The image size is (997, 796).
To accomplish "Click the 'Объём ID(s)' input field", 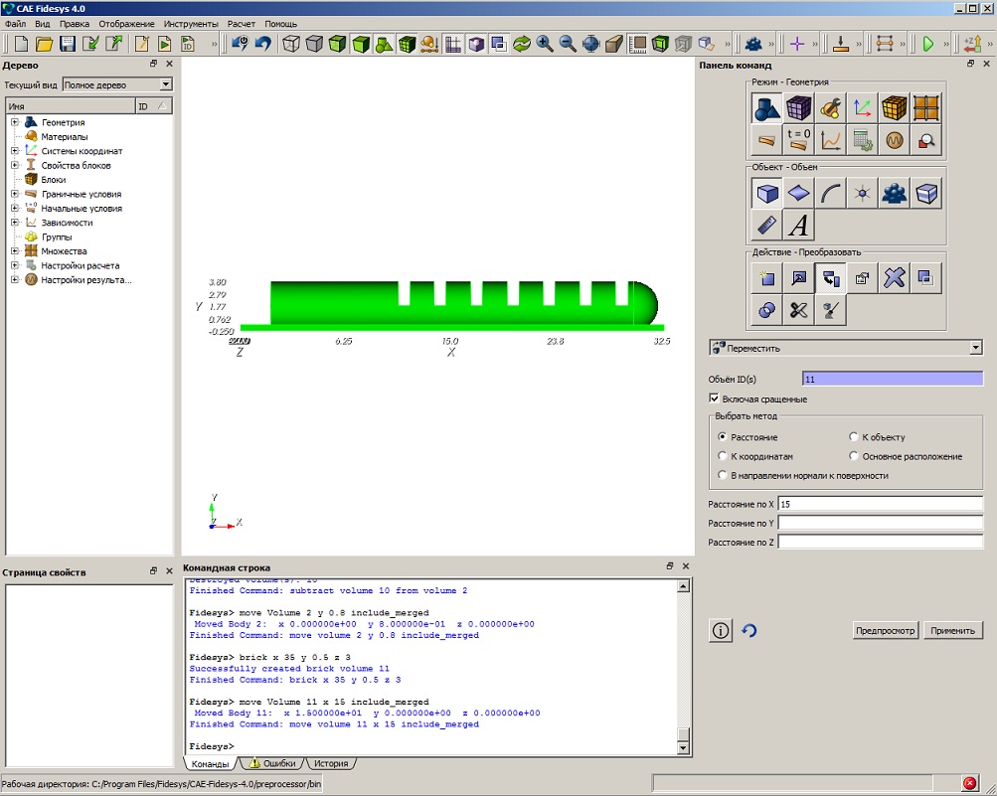I will [x=893, y=379].
